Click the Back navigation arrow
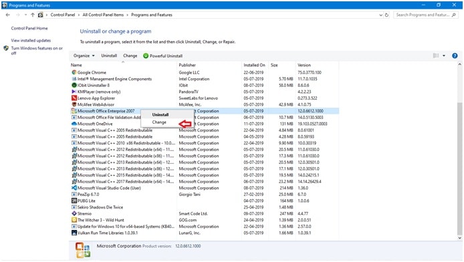Image resolution: width=464 pixels, height=262 pixels. click(x=8, y=15)
